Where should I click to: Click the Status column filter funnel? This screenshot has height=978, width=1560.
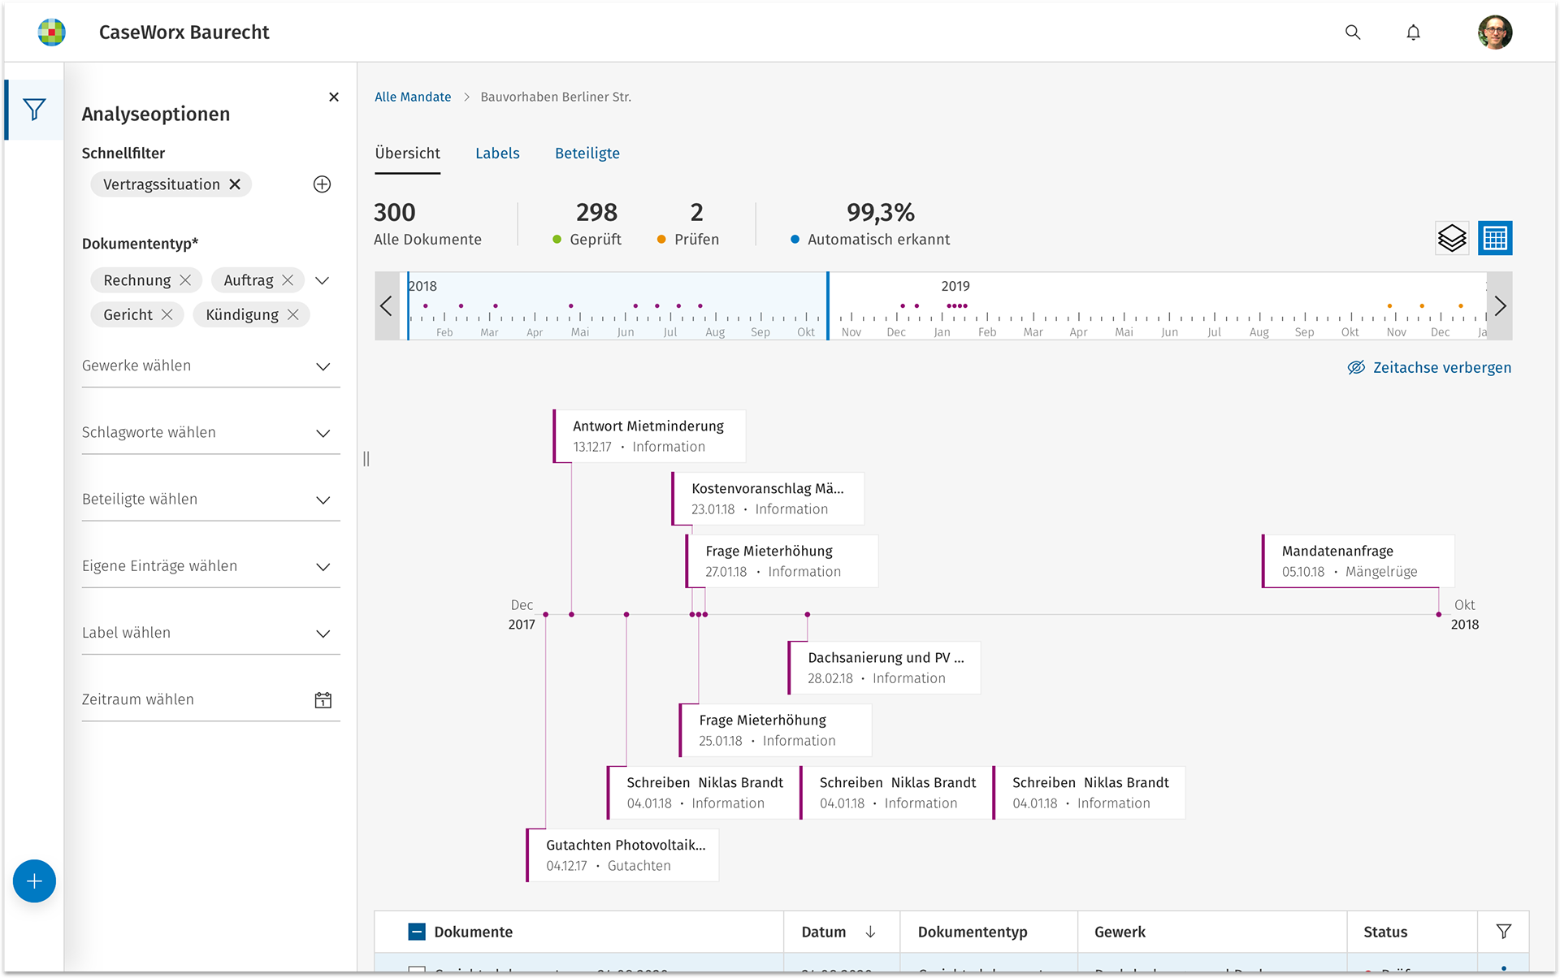[x=1503, y=932]
